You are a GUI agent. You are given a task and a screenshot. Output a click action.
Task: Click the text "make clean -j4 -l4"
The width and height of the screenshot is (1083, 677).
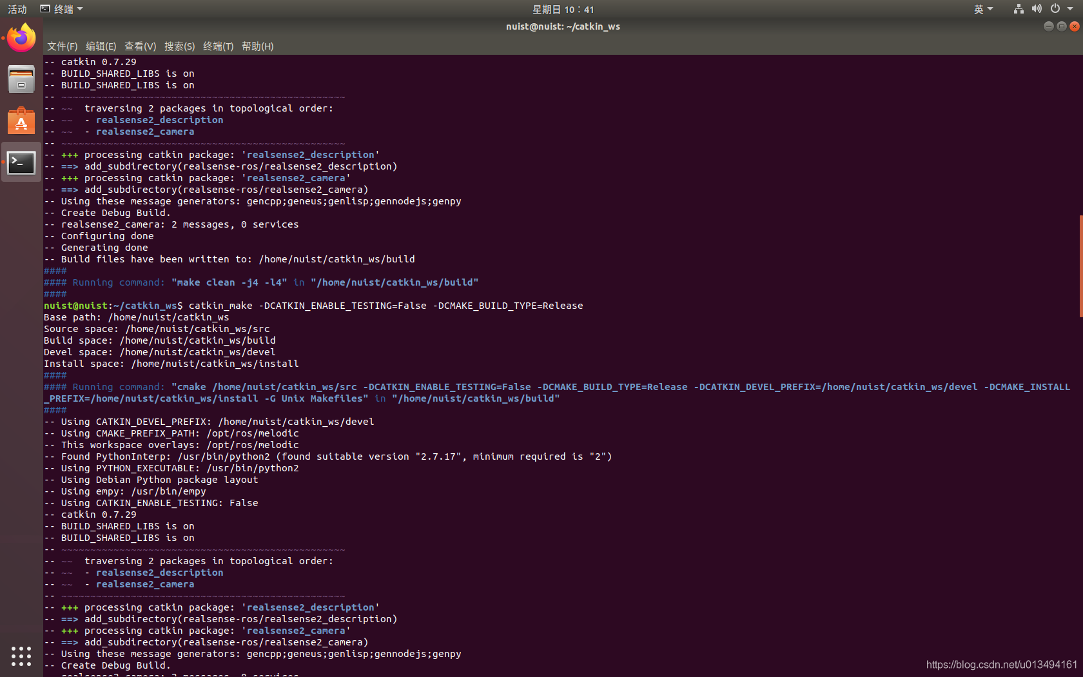tap(229, 282)
